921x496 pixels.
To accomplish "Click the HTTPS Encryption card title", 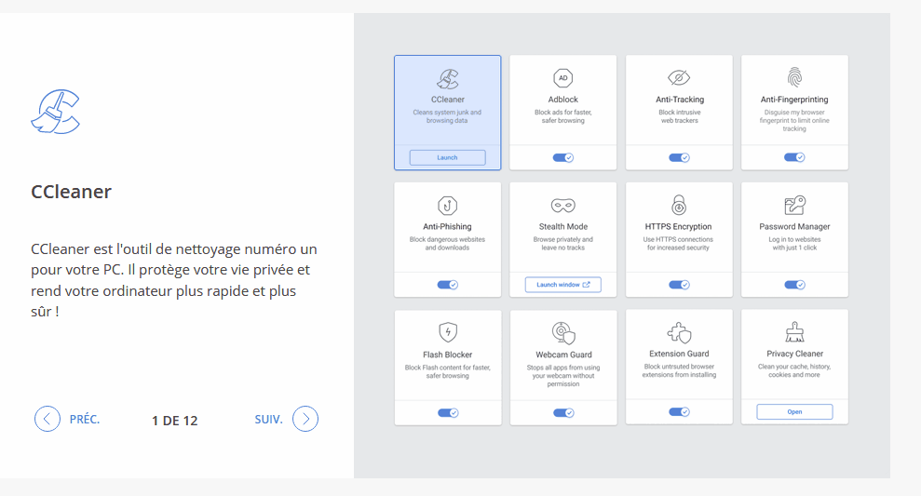I will [x=679, y=226].
